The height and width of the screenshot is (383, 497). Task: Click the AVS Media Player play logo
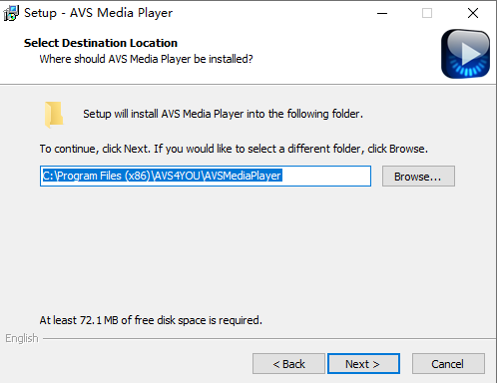pyautogui.click(x=465, y=54)
